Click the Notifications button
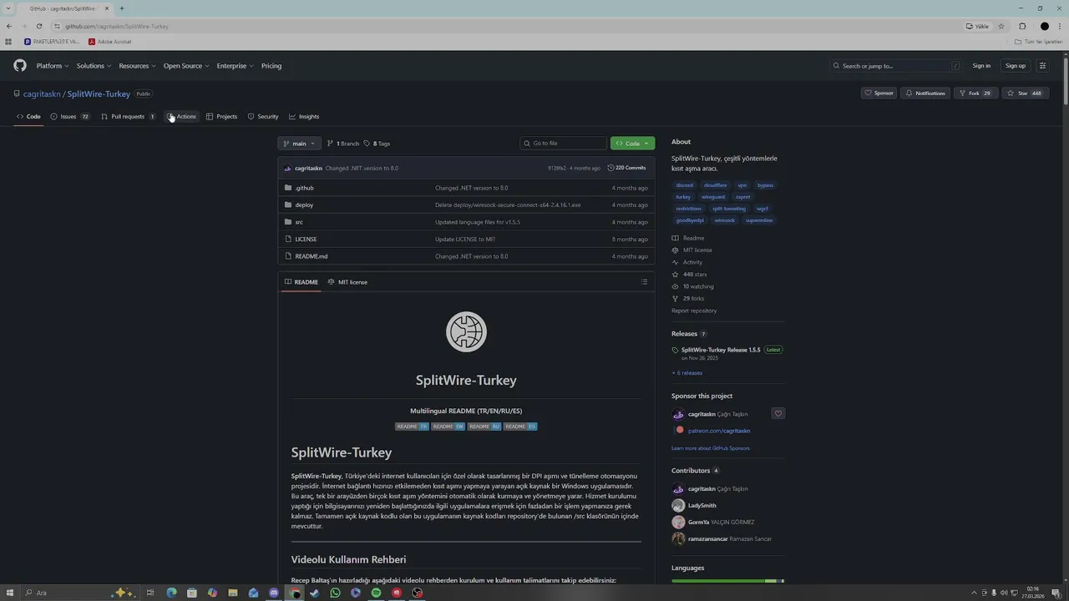The width and height of the screenshot is (1069, 601). tap(925, 93)
